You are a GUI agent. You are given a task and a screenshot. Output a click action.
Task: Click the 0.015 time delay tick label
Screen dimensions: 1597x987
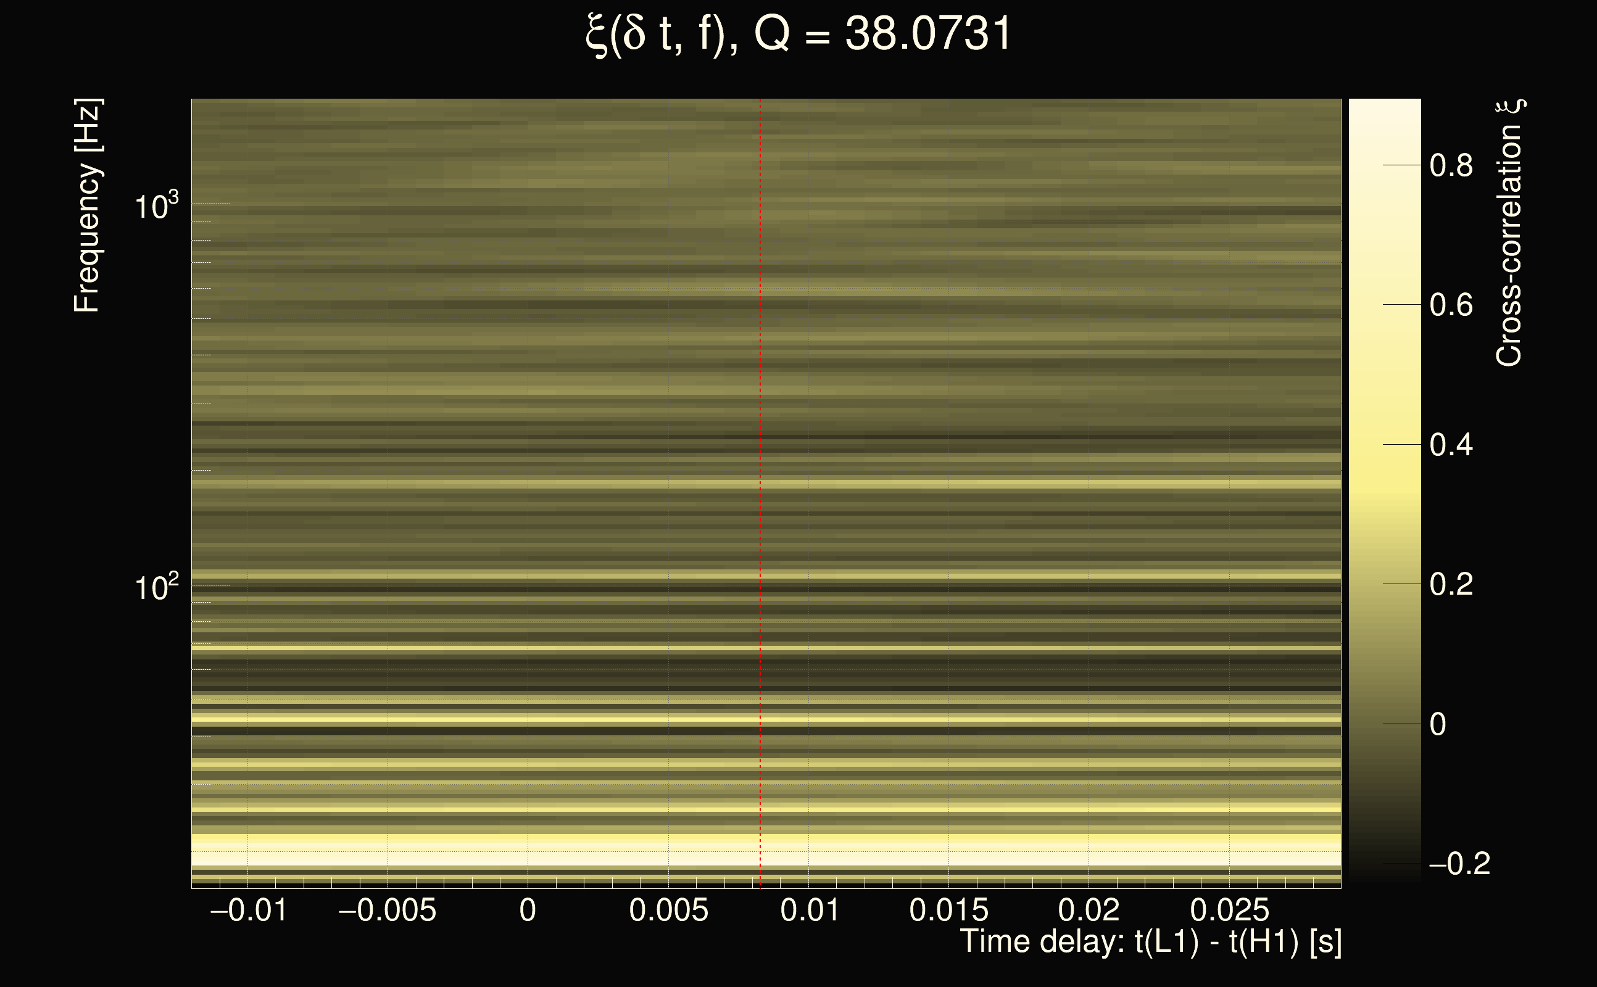click(x=948, y=910)
